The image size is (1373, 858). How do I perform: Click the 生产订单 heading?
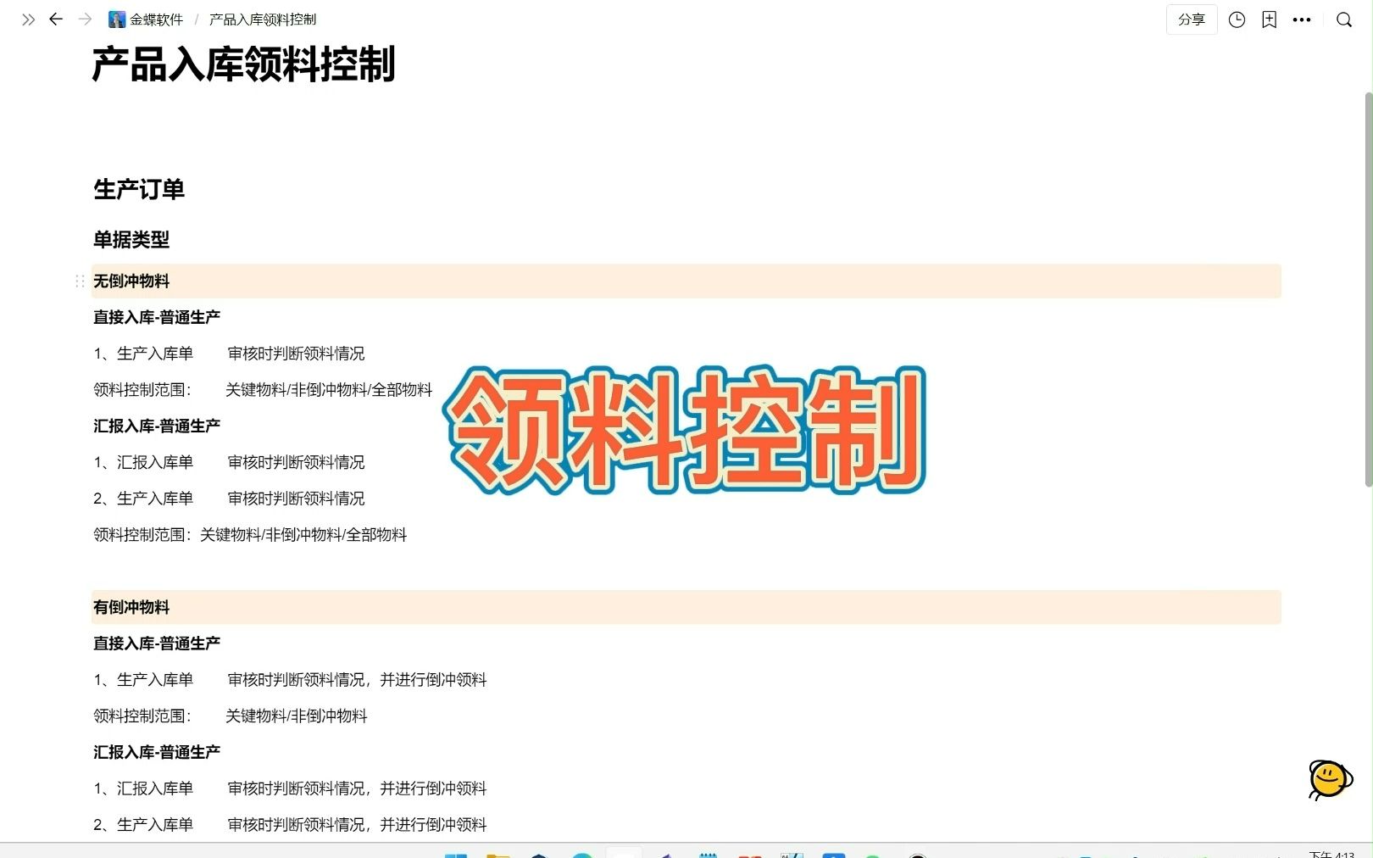tap(139, 189)
